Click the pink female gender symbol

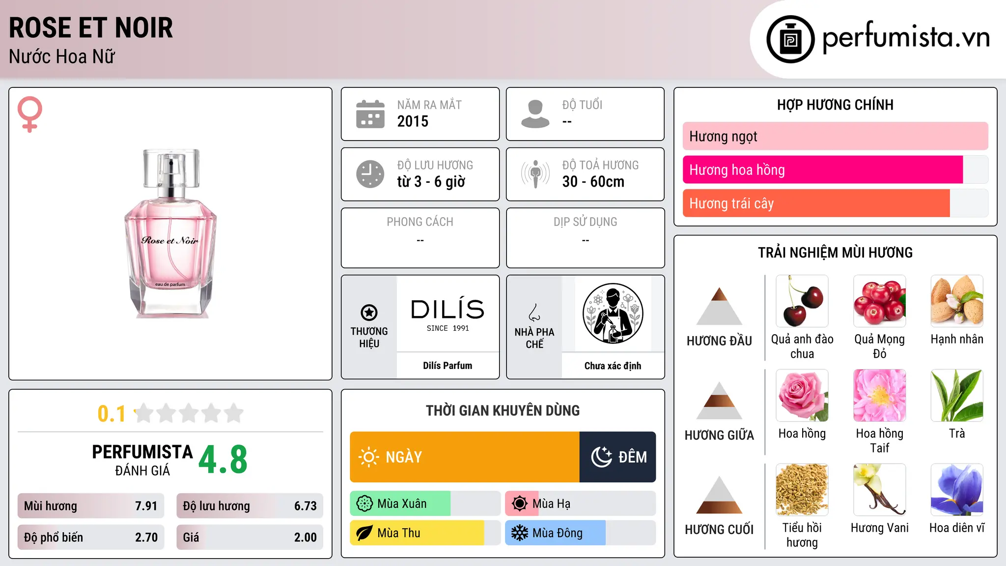(x=29, y=114)
